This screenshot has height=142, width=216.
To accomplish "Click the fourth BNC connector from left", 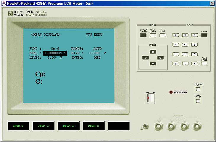I will (197, 126).
